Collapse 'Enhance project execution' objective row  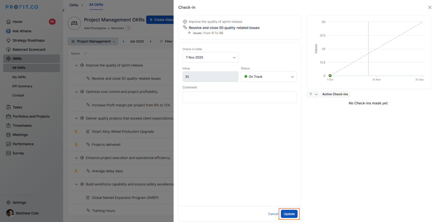coord(77,158)
